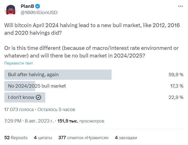
Task: Click the 59,9 % poll result
Action: pyautogui.click(x=176, y=75)
